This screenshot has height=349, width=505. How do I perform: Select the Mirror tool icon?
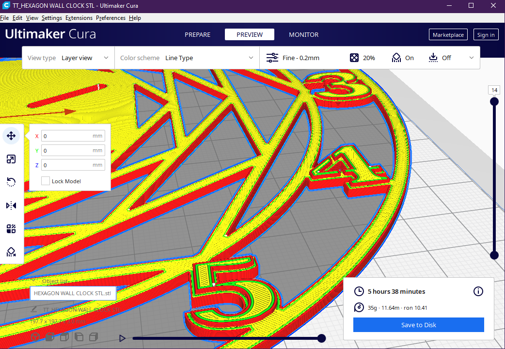(x=11, y=205)
